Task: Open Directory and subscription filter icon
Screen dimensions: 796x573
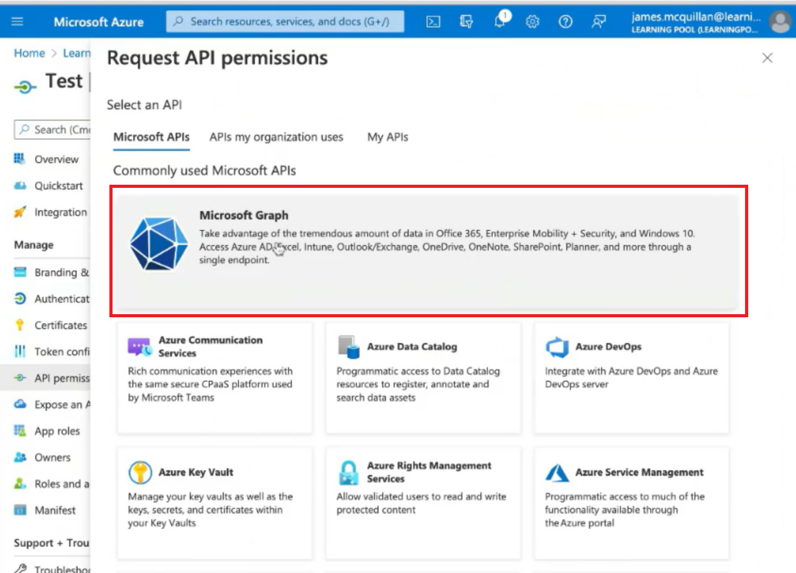Action: coord(467,22)
